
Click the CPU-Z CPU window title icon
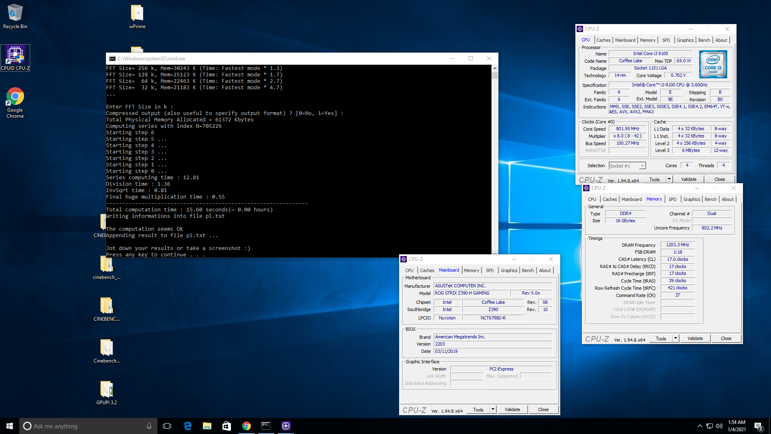coord(580,29)
